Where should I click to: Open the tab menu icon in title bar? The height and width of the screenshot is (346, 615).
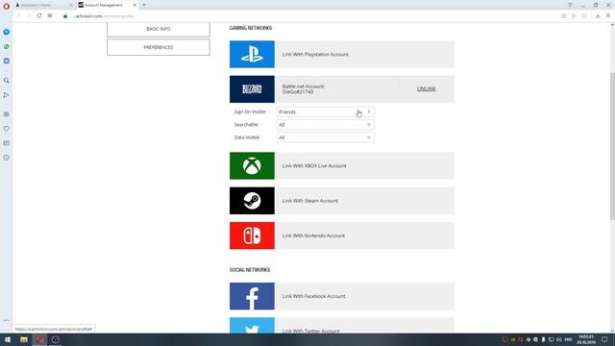click(570, 5)
